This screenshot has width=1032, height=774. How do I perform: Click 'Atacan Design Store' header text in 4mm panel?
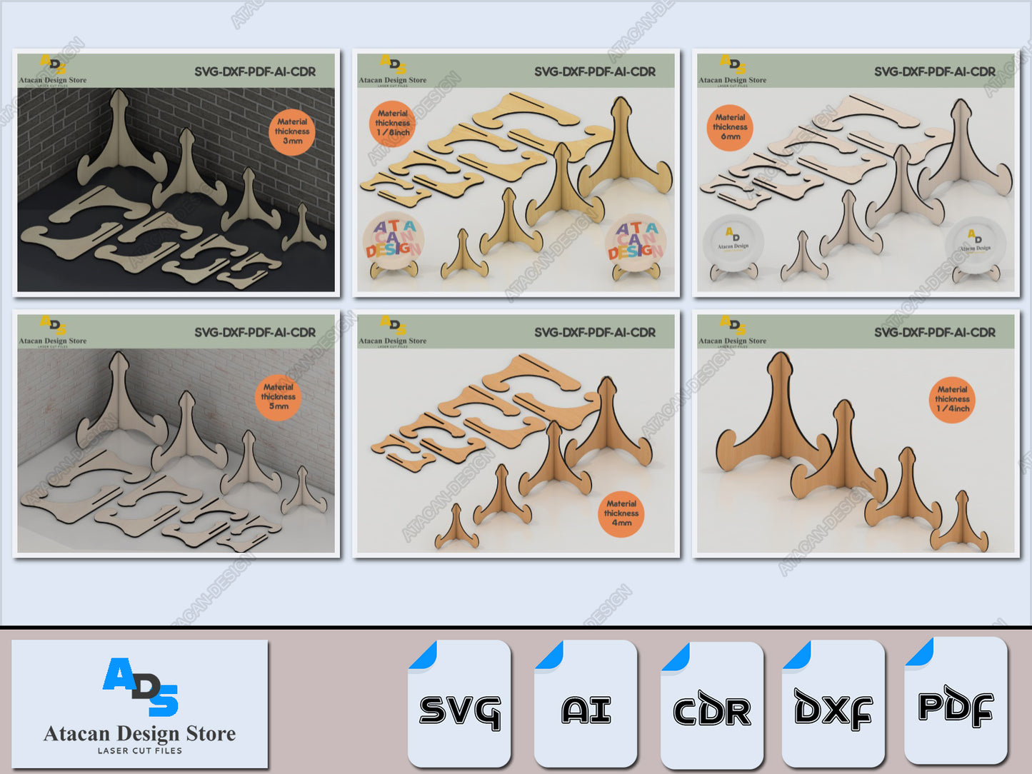click(393, 341)
